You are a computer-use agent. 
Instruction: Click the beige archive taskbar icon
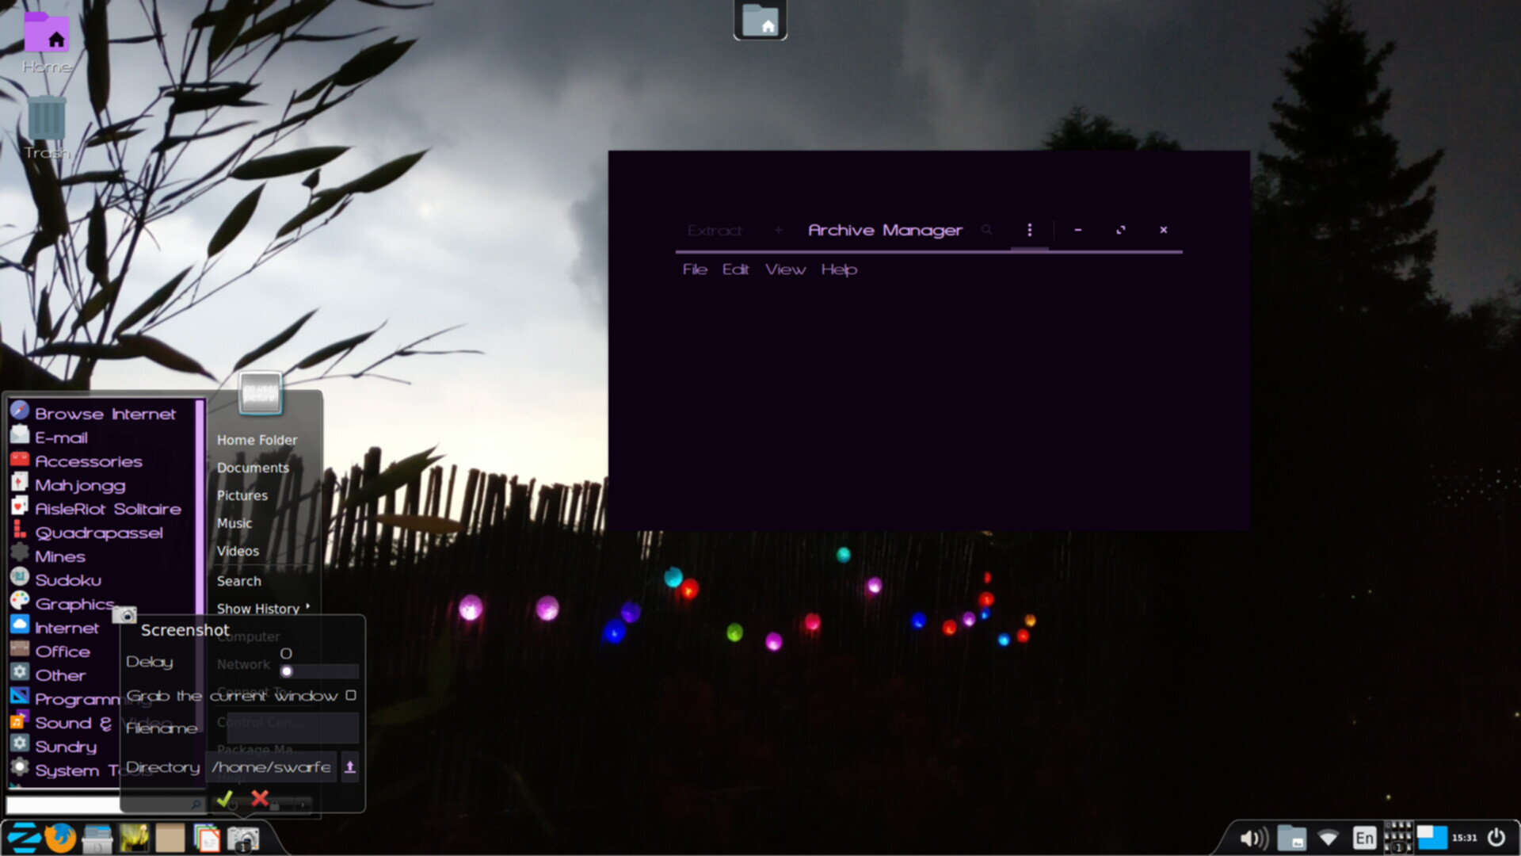click(170, 838)
